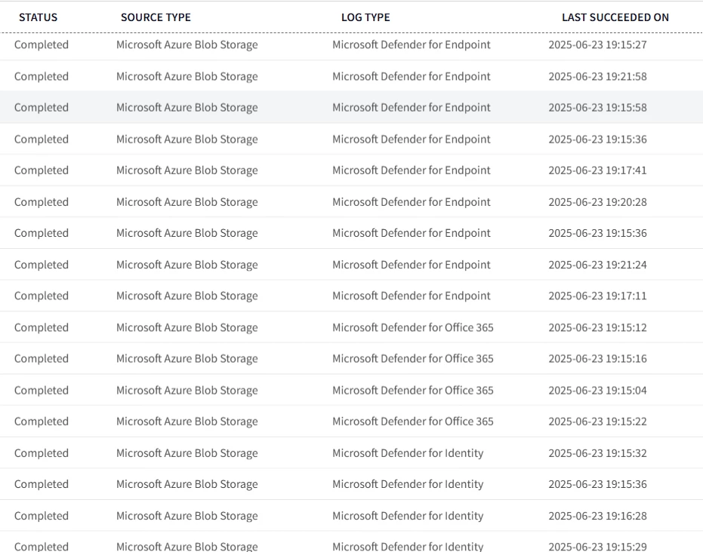The height and width of the screenshot is (552, 703).
Task: Click Completed status in the 19:16:28 row
Action: 42,517
